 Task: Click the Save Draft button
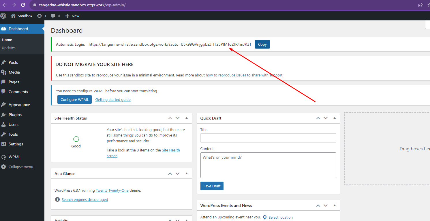coord(212,186)
